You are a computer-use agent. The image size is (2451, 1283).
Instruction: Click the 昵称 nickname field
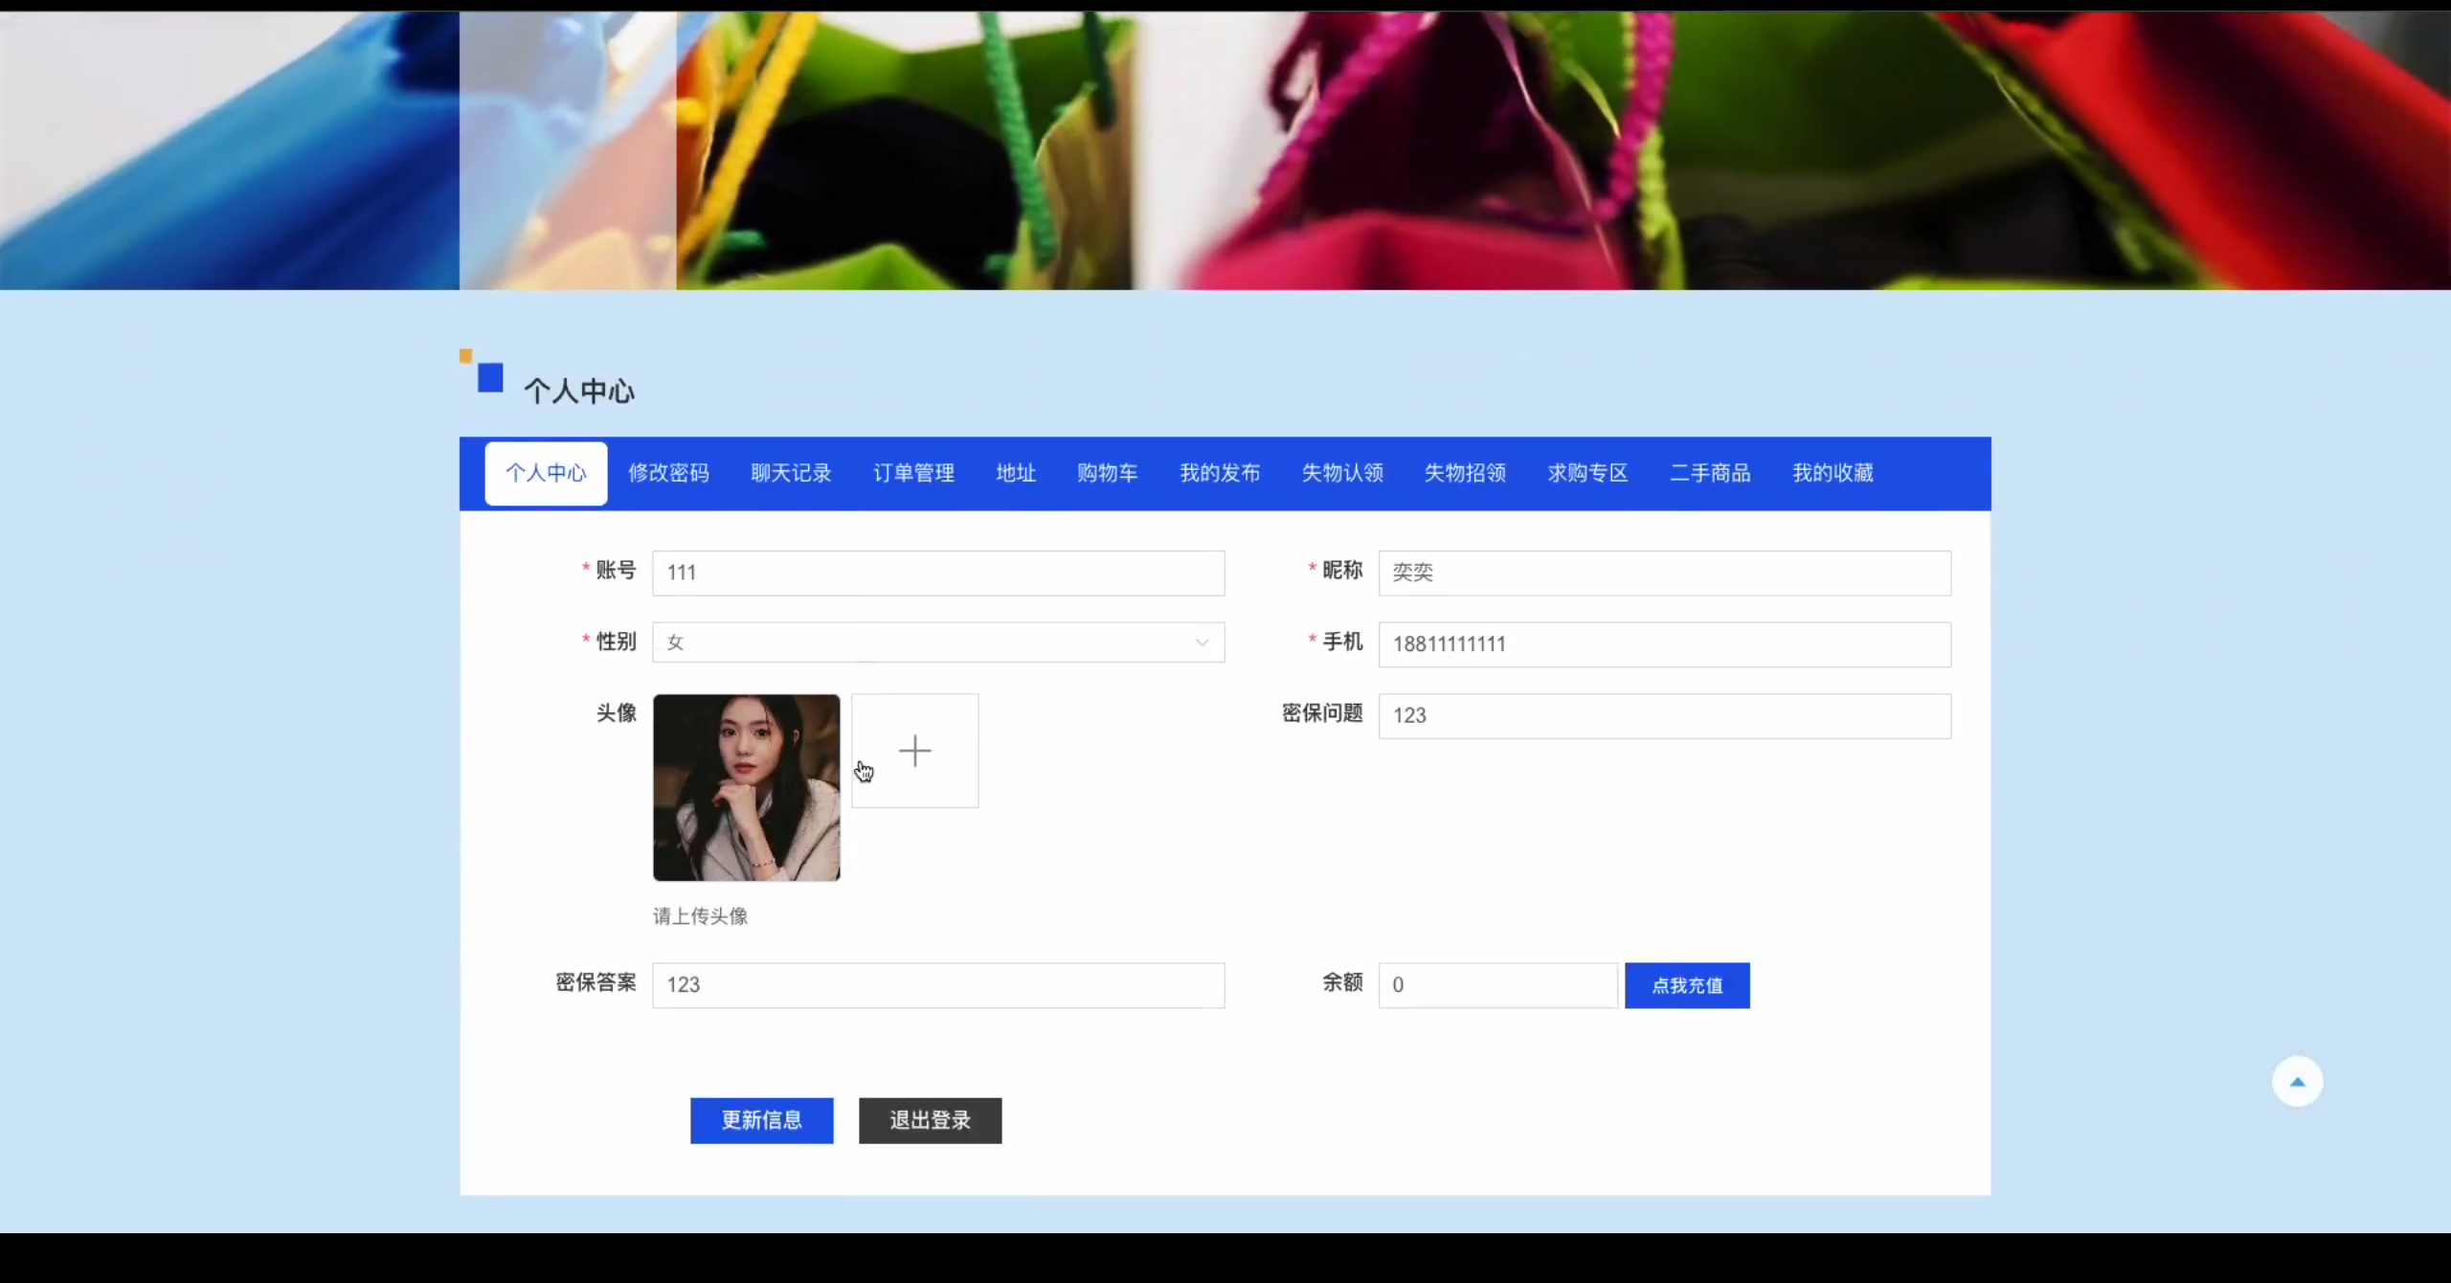[1664, 573]
